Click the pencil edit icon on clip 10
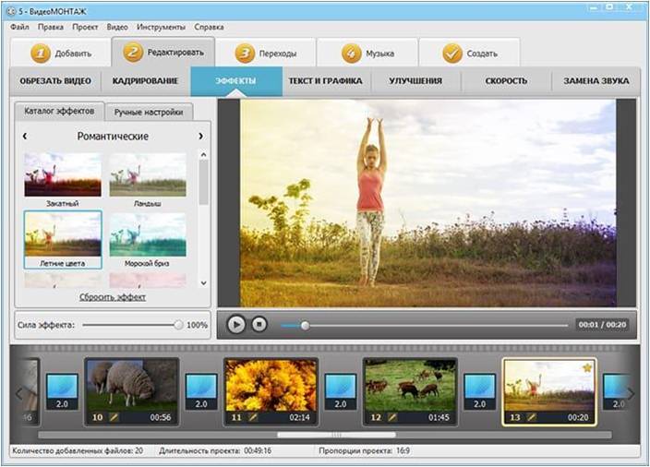Screen dimensions: 650x467 (x=114, y=417)
